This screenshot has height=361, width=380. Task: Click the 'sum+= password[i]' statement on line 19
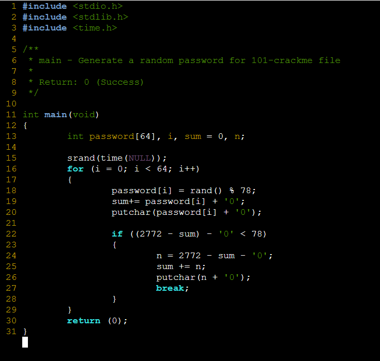click(159, 202)
